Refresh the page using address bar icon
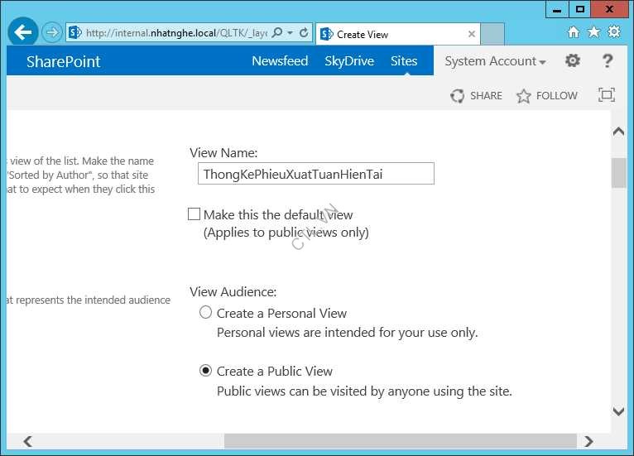The image size is (634, 456). pos(304,33)
